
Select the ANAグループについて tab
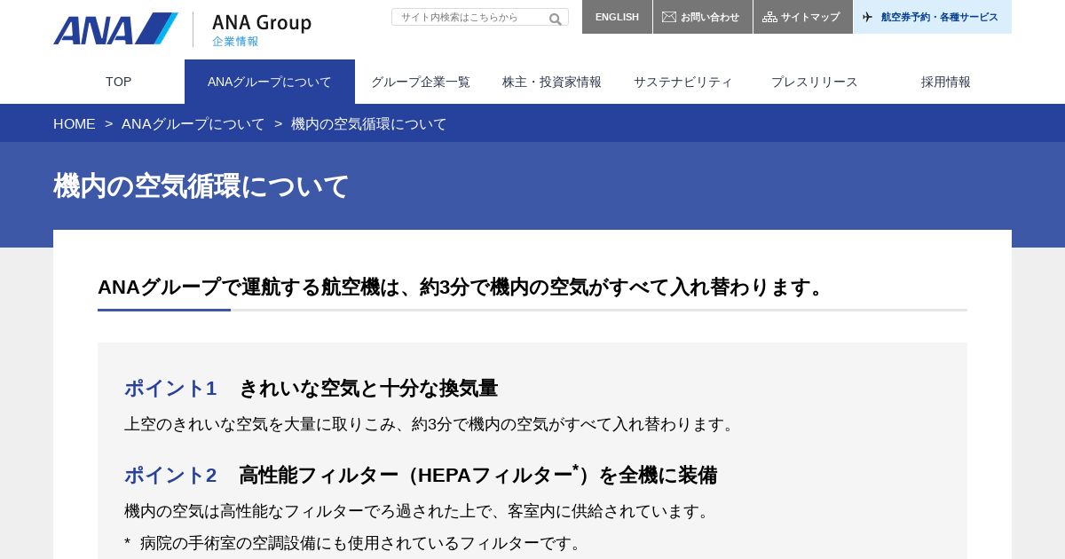pyautogui.click(x=270, y=82)
